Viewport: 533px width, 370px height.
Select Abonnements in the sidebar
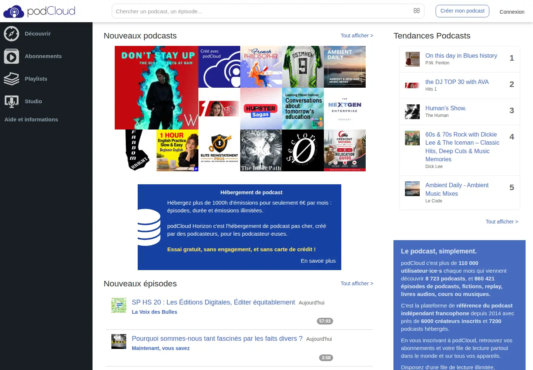(x=43, y=56)
